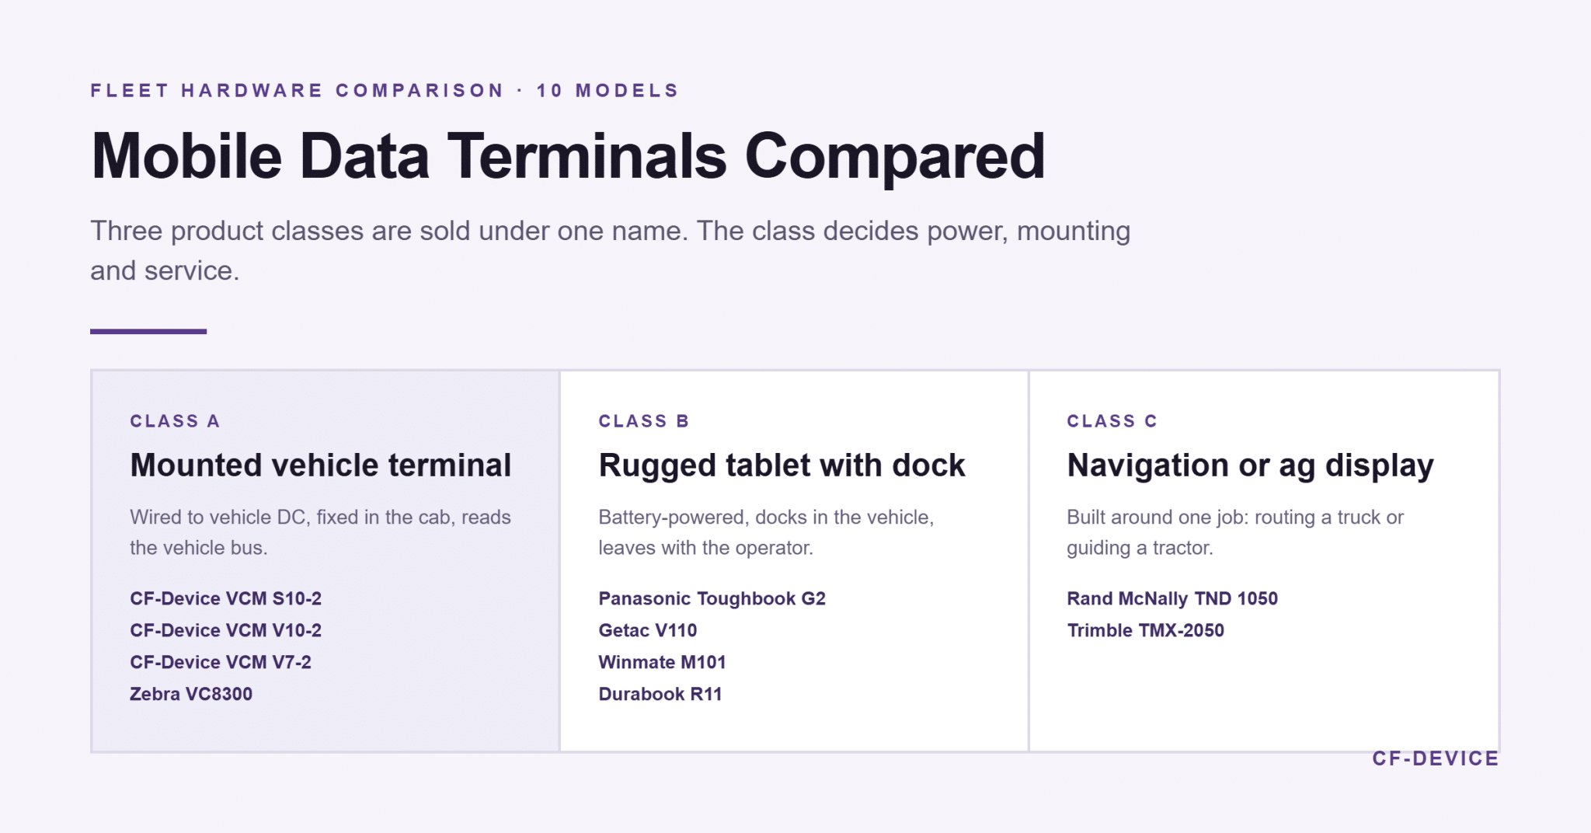Select the Class A card label
The image size is (1591, 833).
pyautogui.click(x=175, y=421)
